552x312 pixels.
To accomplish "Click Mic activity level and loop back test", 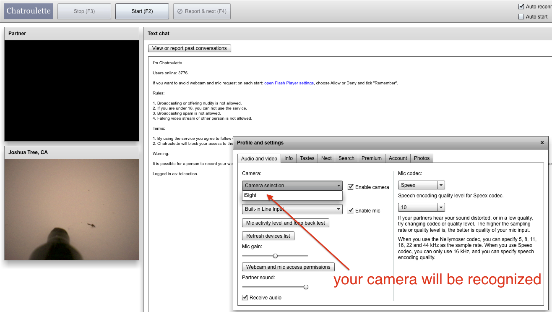I will point(286,223).
